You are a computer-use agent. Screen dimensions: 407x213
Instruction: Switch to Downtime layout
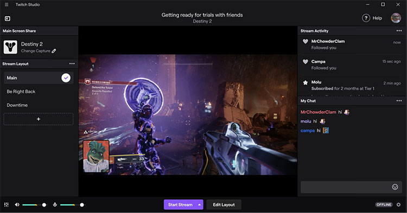[17, 105]
